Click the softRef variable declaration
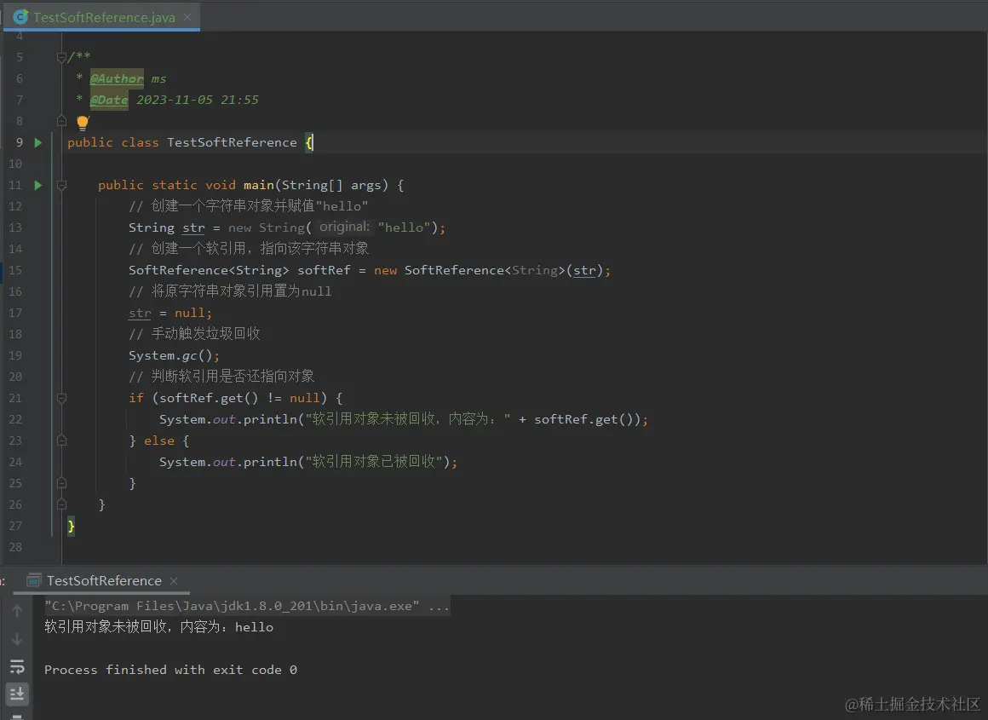The image size is (988, 720). (324, 270)
